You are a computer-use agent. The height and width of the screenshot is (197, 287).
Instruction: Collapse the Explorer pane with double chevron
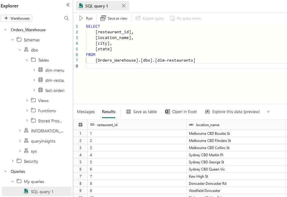click(x=68, y=5)
